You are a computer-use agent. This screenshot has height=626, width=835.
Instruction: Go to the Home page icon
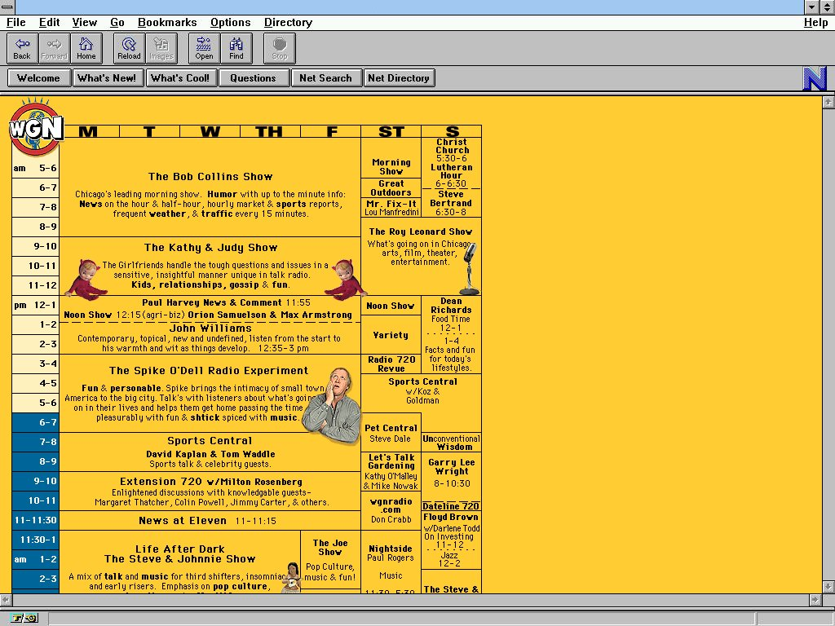pos(86,48)
